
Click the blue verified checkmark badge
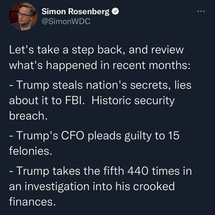tap(115, 11)
